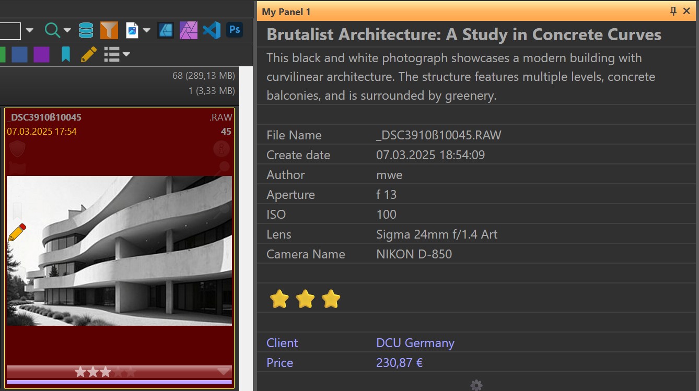The image size is (699, 391).
Task: Expand the new image file dropdown arrow
Action: 146,30
